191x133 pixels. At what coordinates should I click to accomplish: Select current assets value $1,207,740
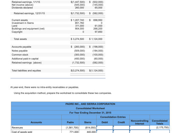point(77,20)
